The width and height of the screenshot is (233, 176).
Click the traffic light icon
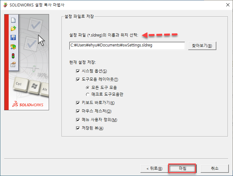pyautogui.click(x=13, y=56)
